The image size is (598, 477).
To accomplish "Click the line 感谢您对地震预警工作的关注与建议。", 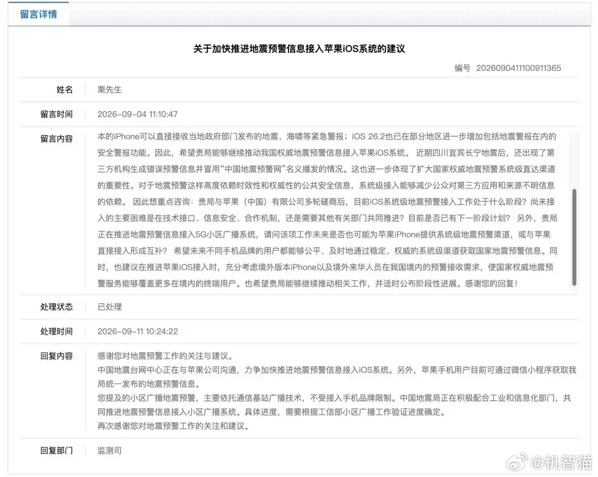I will (x=166, y=356).
